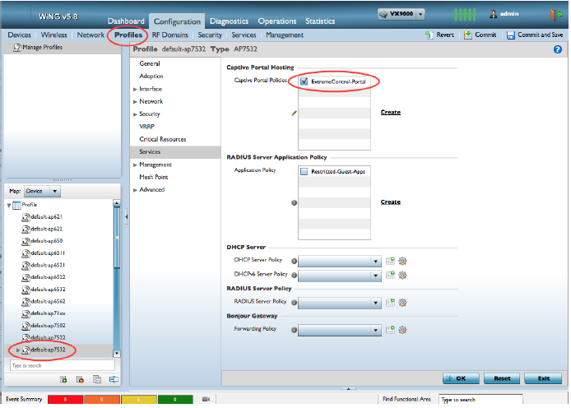Viewport: 571px width, 408px height.
Task: Click the logout door icon
Action: pyautogui.click(x=556, y=14)
